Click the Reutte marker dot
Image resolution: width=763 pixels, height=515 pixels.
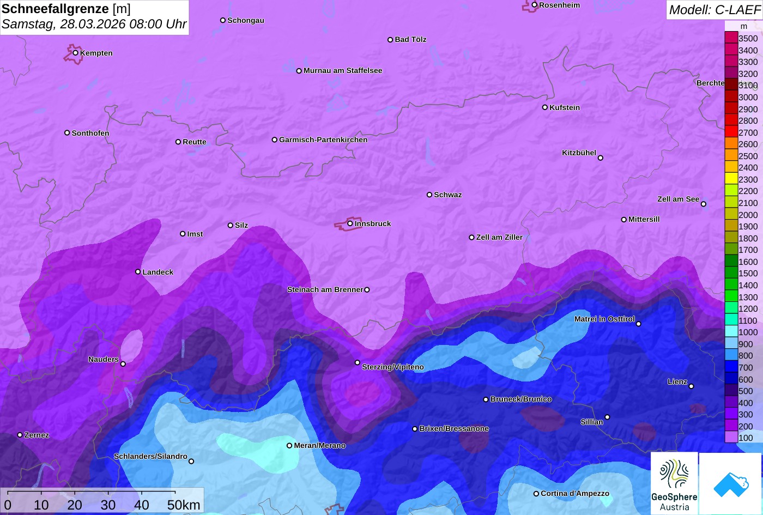pyautogui.click(x=178, y=142)
